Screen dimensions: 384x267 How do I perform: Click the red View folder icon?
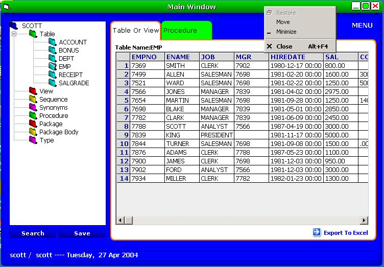[x=33, y=91]
